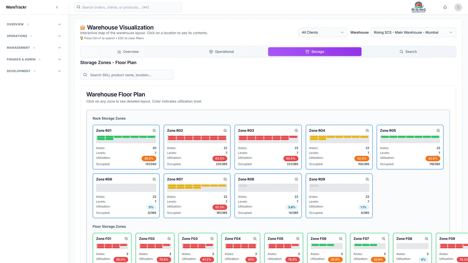This screenshot has height=263, width=468.
Task: Switch to the Search tab
Action: pos(408,52)
